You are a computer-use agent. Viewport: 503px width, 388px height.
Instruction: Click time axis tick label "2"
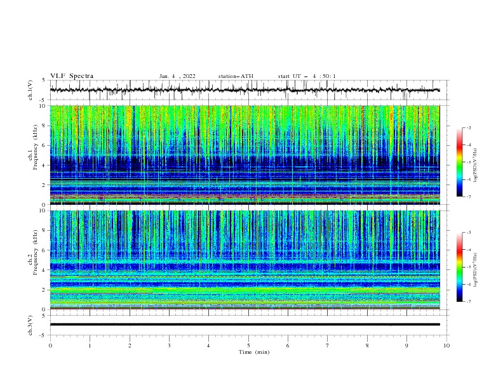pyautogui.click(x=130, y=346)
